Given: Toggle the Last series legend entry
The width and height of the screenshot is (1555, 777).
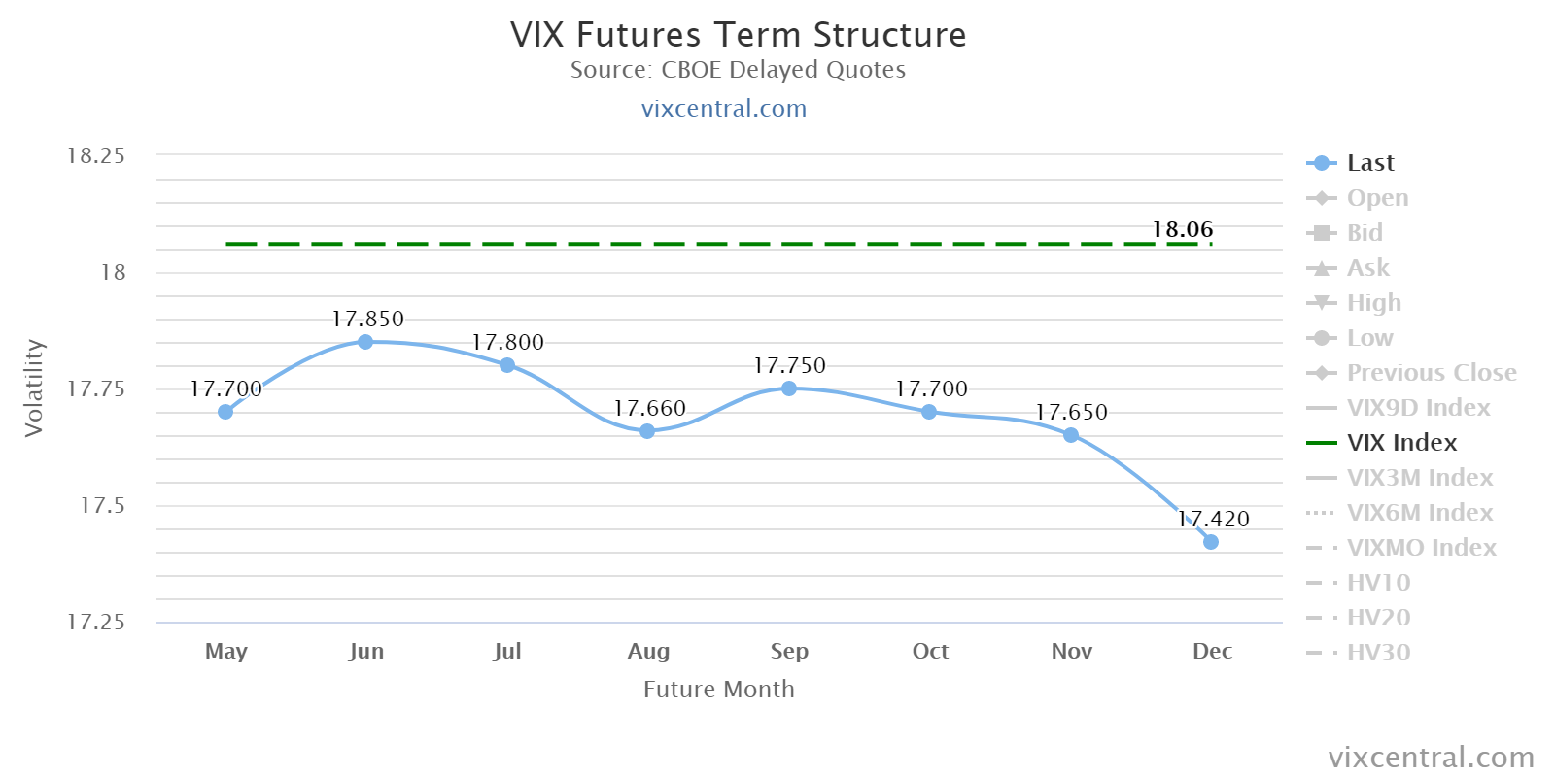Looking at the screenshot, I should [1369, 163].
